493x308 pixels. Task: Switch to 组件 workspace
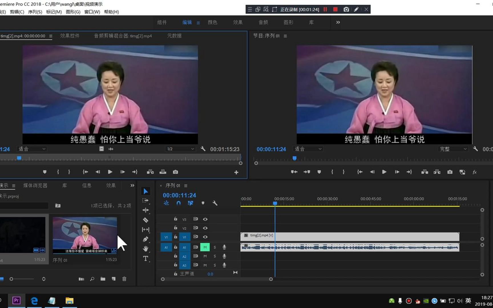coord(162,22)
